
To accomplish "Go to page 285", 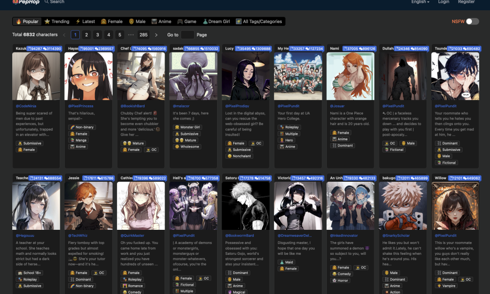I will [144, 35].
